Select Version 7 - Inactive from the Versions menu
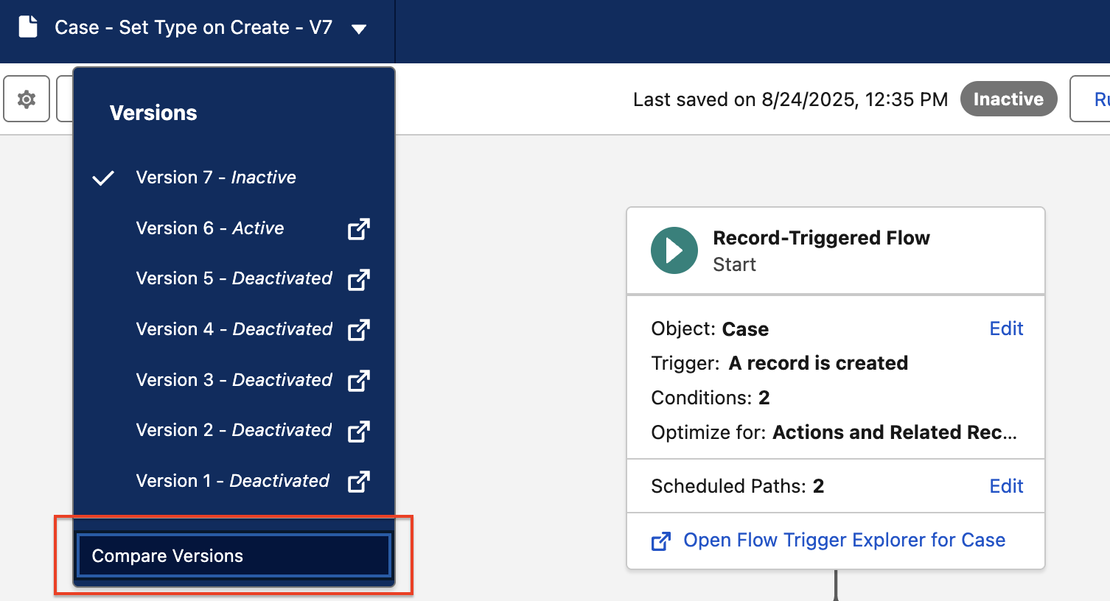Image resolution: width=1110 pixels, height=601 pixels. point(215,178)
